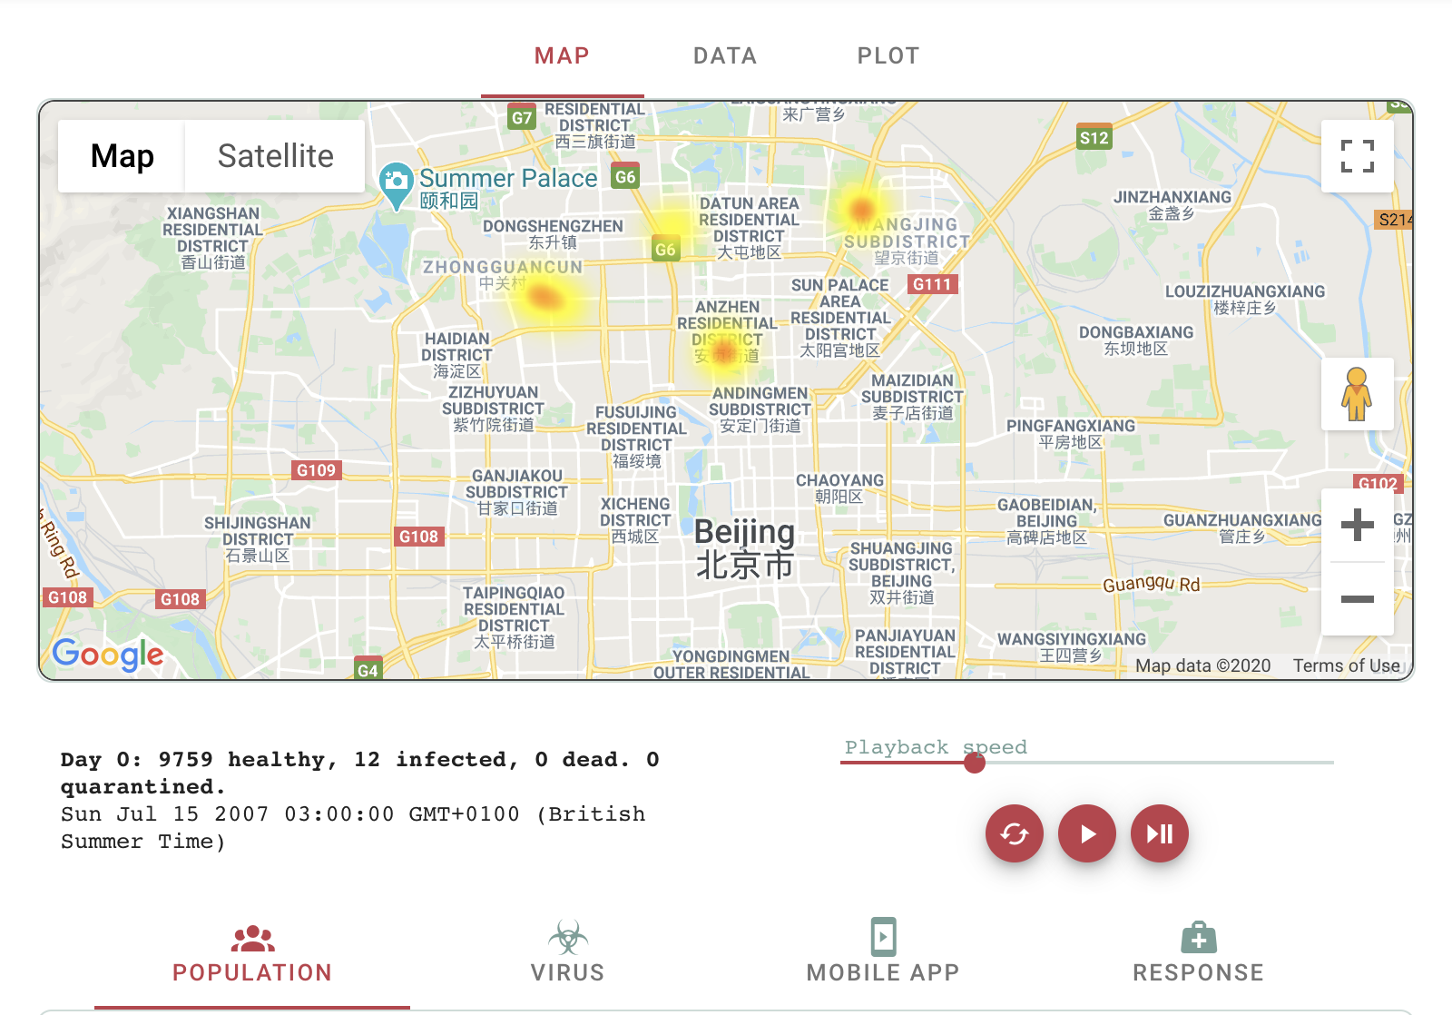This screenshot has width=1452, height=1015.
Task: Click the Guangqu Rd label
Action: pos(1152,584)
